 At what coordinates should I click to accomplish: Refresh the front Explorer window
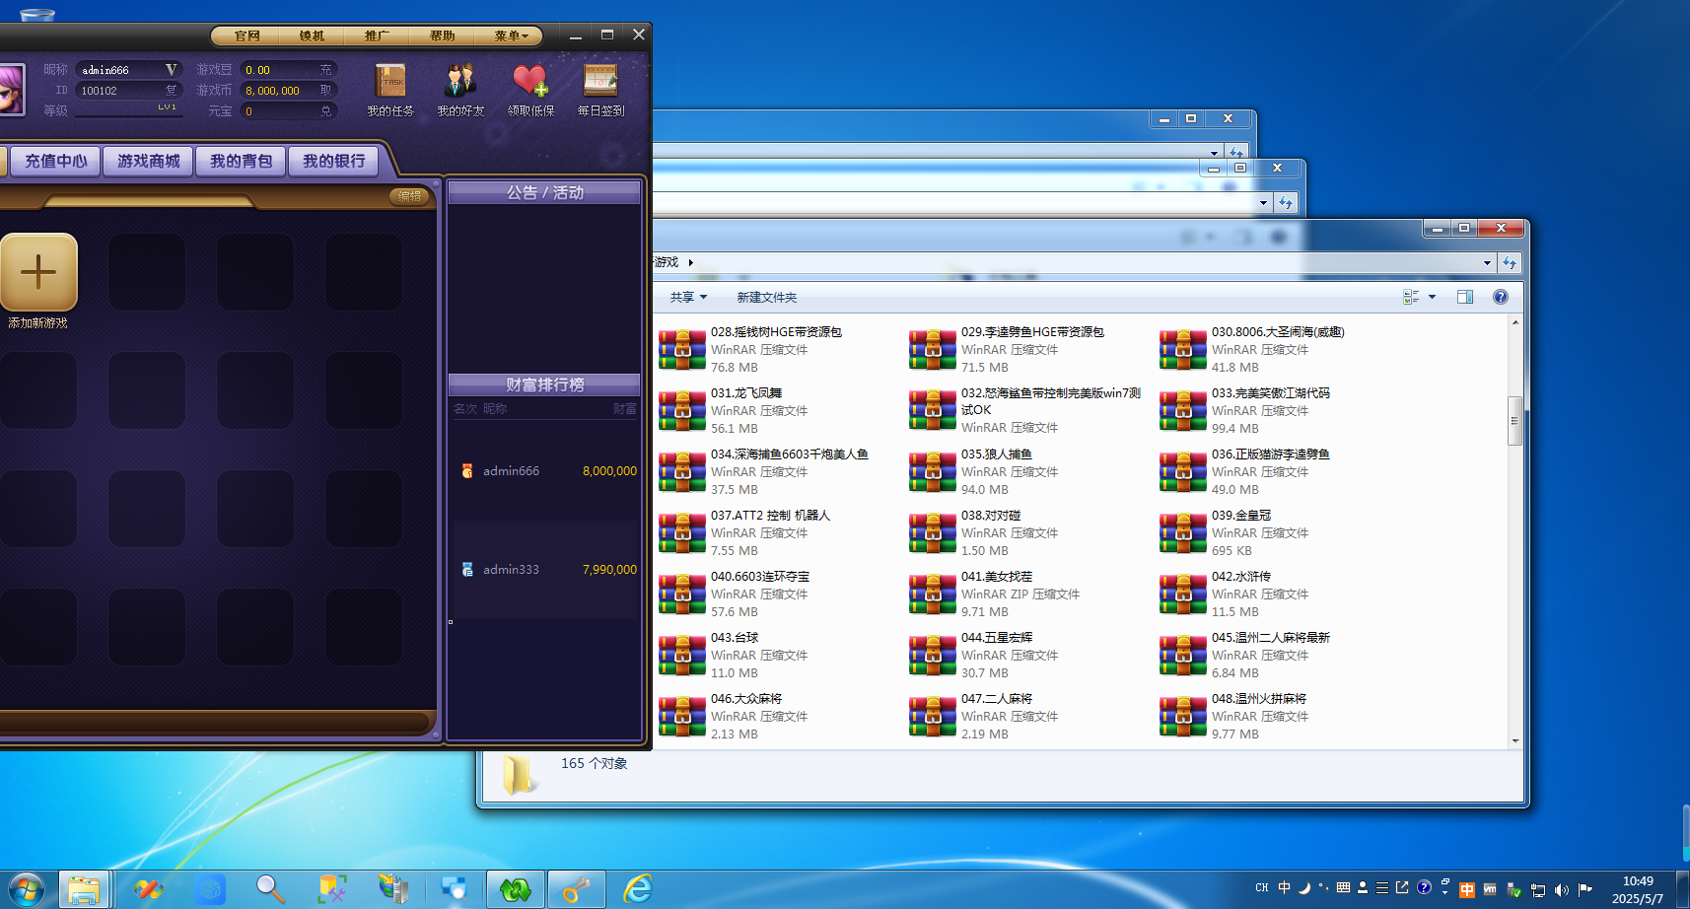tap(1510, 263)
